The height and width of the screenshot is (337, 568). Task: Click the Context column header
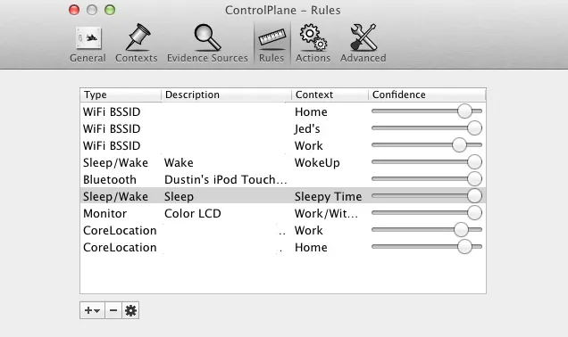pos(330,95)
